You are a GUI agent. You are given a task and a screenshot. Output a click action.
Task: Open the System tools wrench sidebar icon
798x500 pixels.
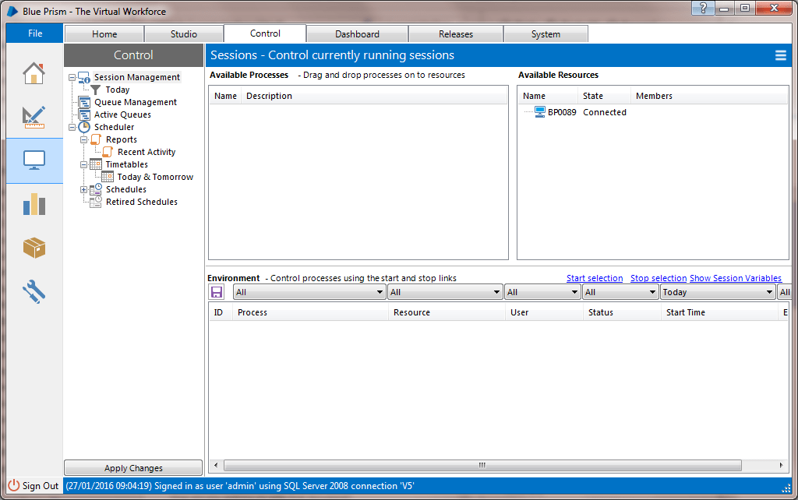tap(34, 291)
